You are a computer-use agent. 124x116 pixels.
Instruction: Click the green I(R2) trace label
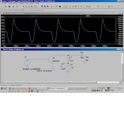(x=88, y=16)
